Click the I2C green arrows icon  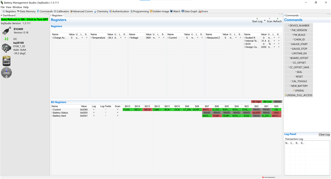point(7,39)
